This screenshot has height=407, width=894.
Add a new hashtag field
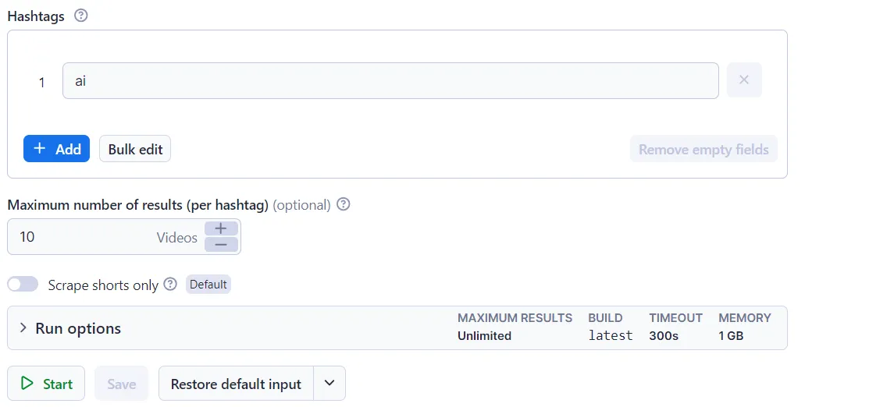pos(56,149)
